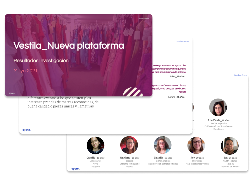Select the name "Isa_26 años"
Image resolution: width=252 pixels, height=177 pixels.
(230, 158)
